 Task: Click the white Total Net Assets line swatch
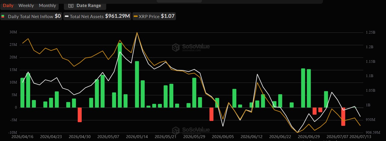pyautogui.click(x=67, y=17)
